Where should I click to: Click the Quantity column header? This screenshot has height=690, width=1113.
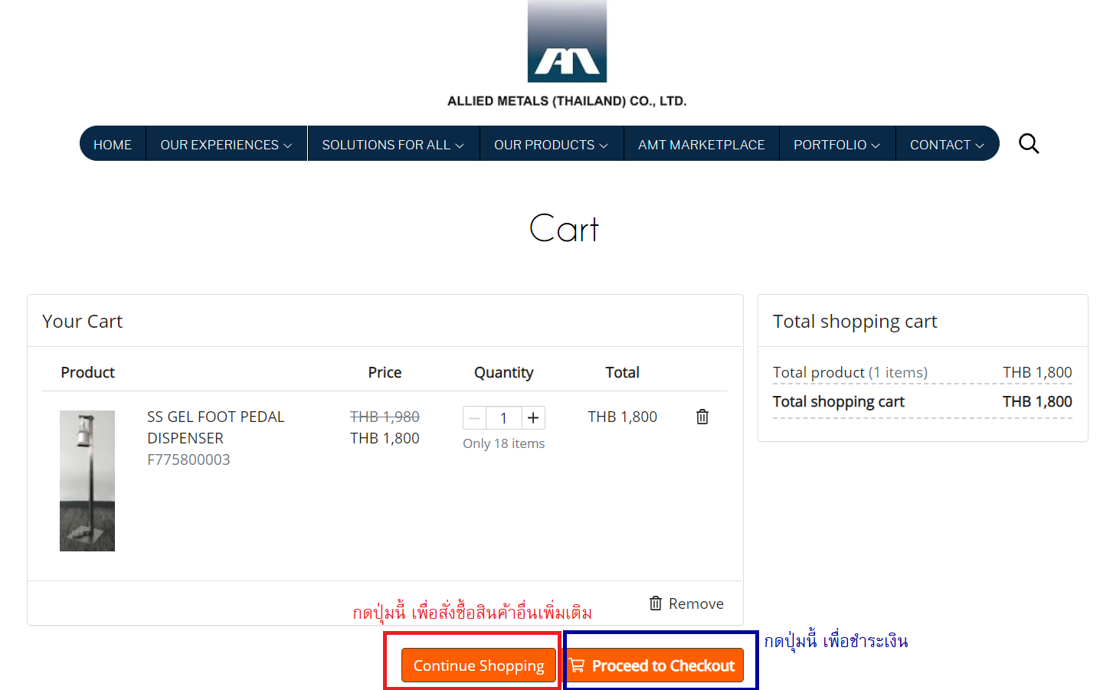click(x=504, y=372)
